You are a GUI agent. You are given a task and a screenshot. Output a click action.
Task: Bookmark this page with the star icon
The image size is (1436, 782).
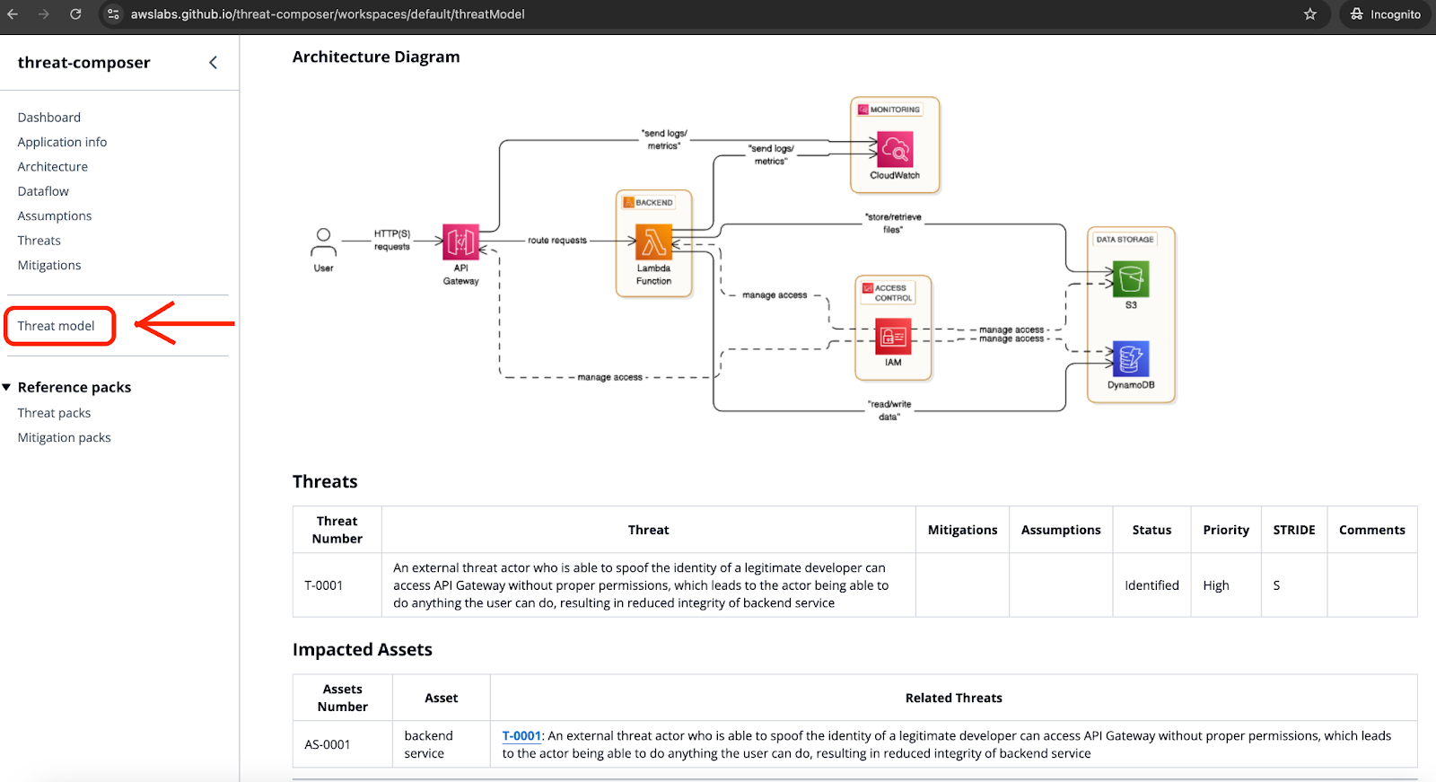pyautogui.click(x=1310, y=14)
